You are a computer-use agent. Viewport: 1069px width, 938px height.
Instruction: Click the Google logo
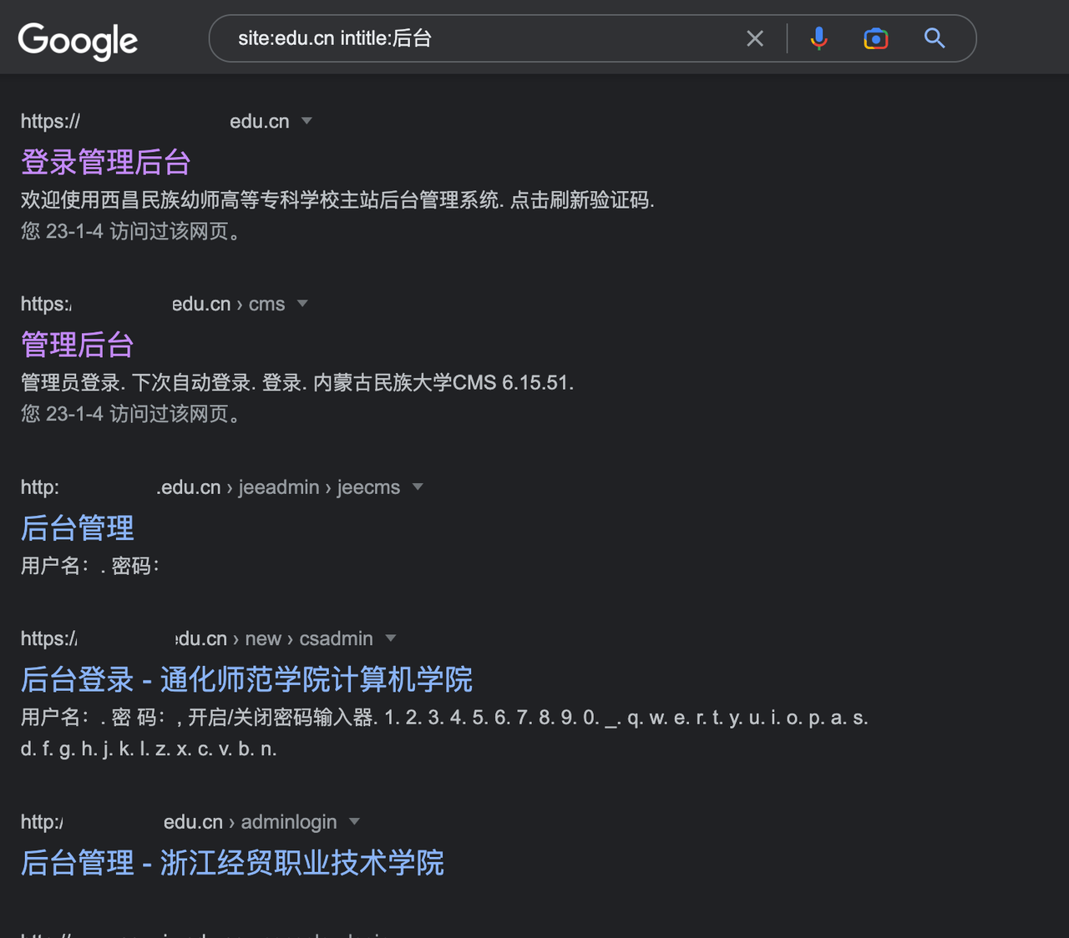(x=78, y=40)
